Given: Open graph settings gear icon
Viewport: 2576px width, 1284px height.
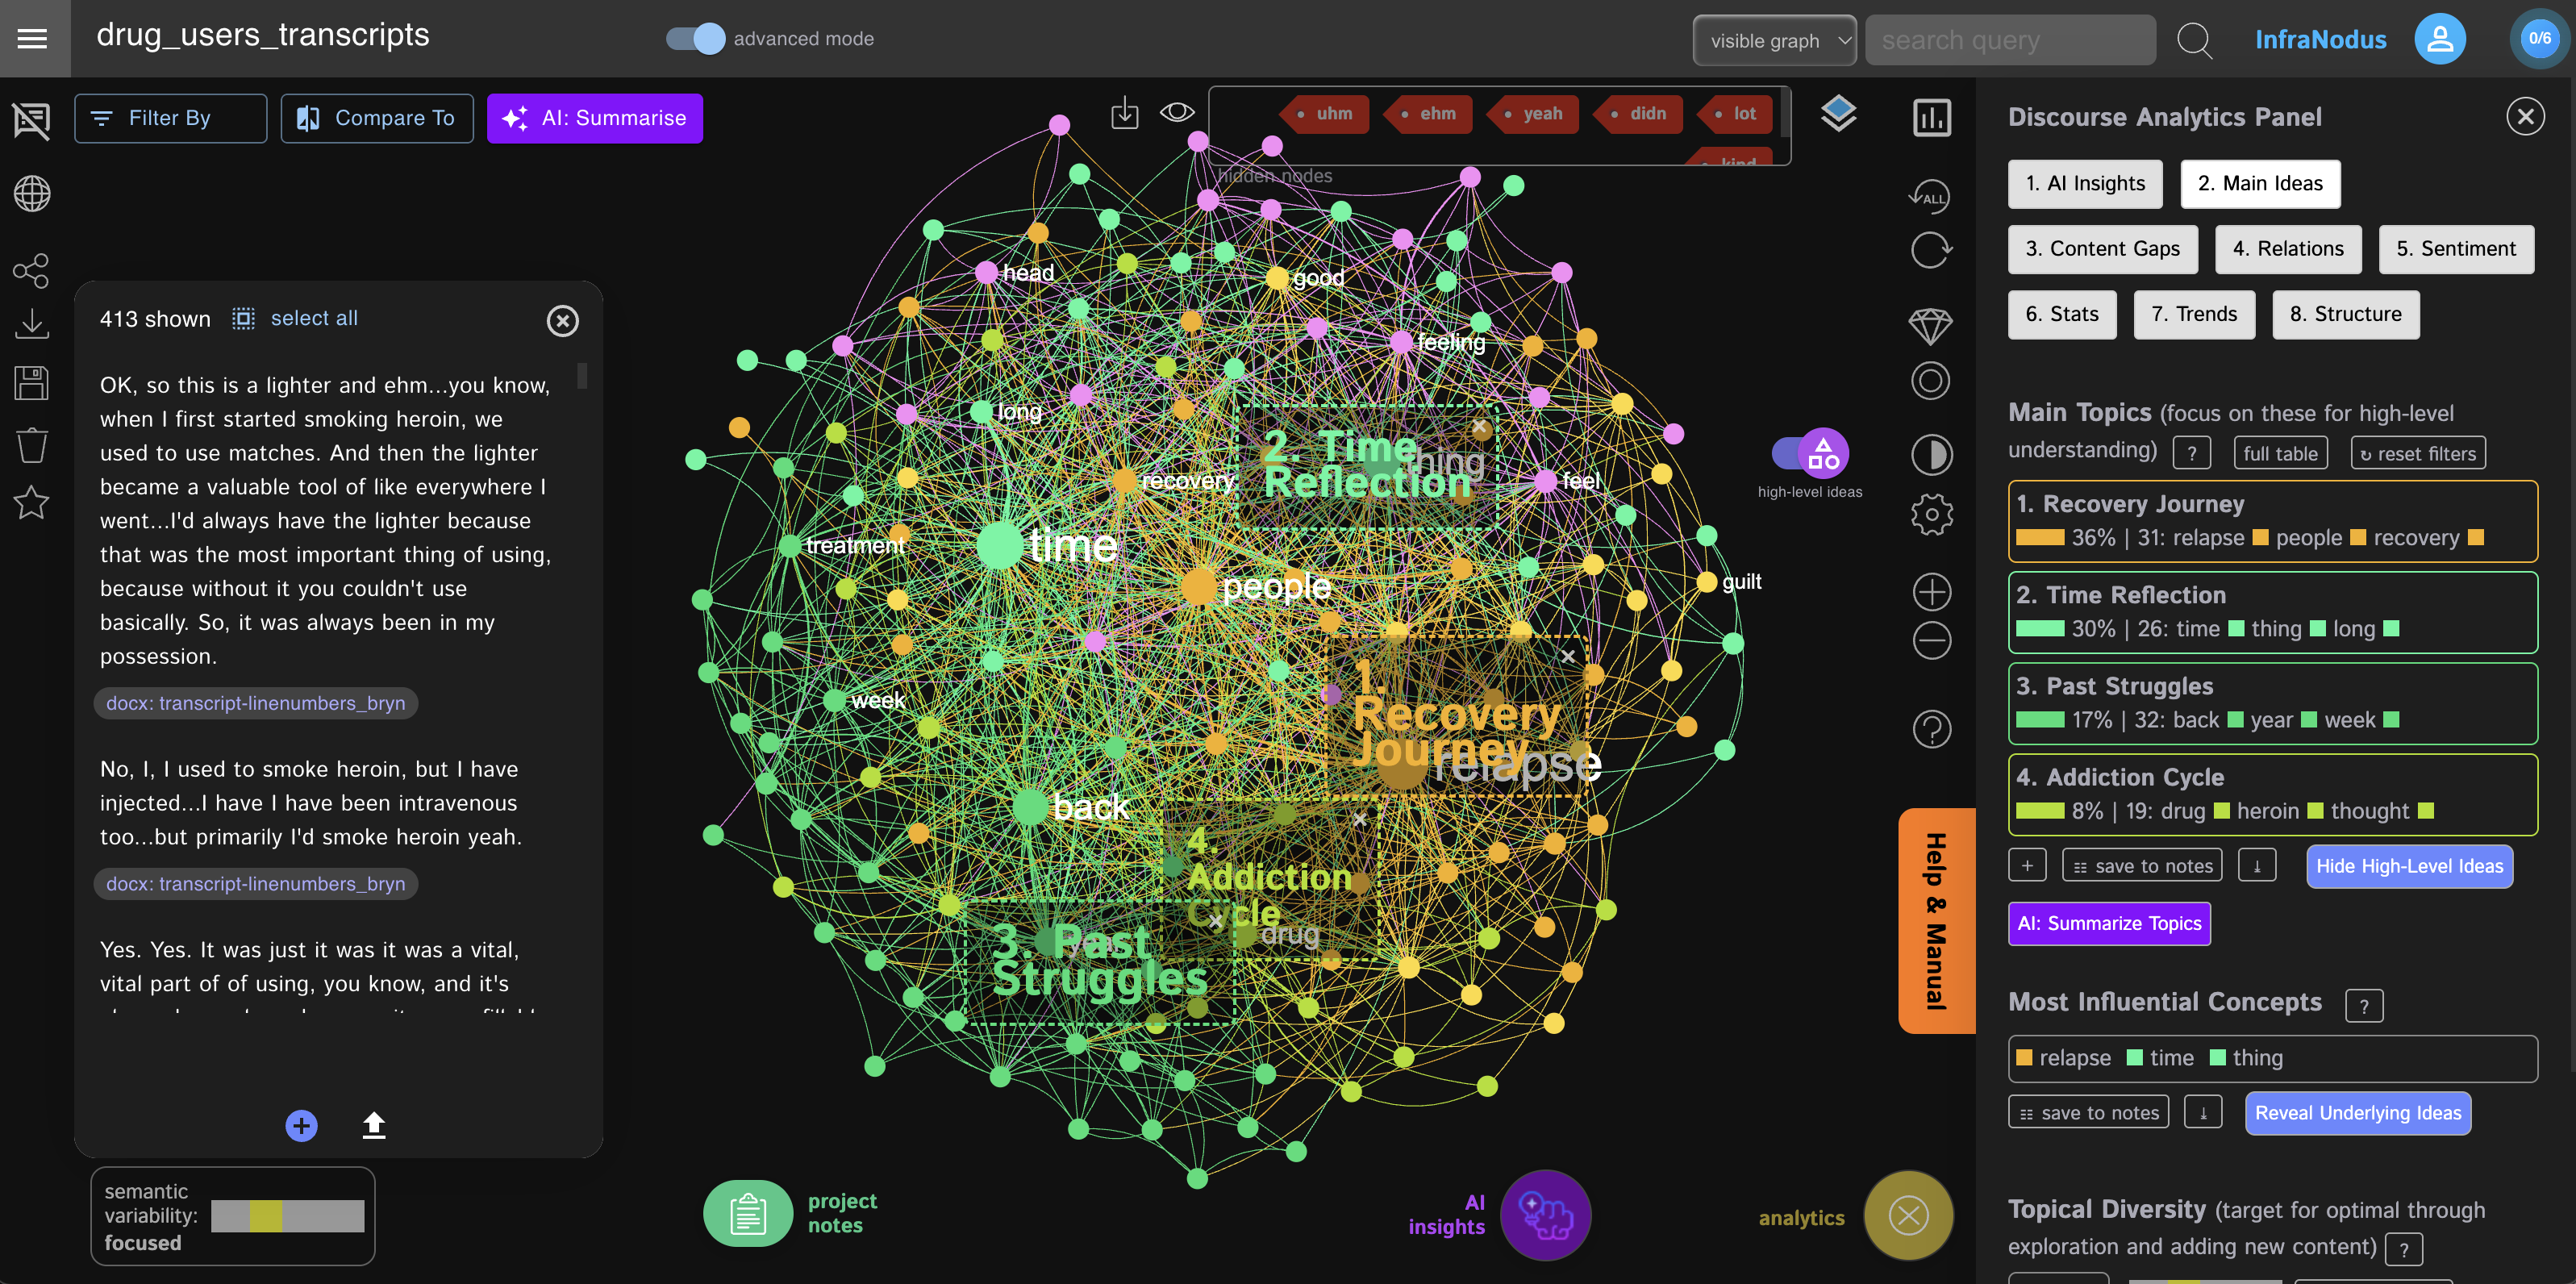Looking at the screenshot, I should tap(1931, 515).
